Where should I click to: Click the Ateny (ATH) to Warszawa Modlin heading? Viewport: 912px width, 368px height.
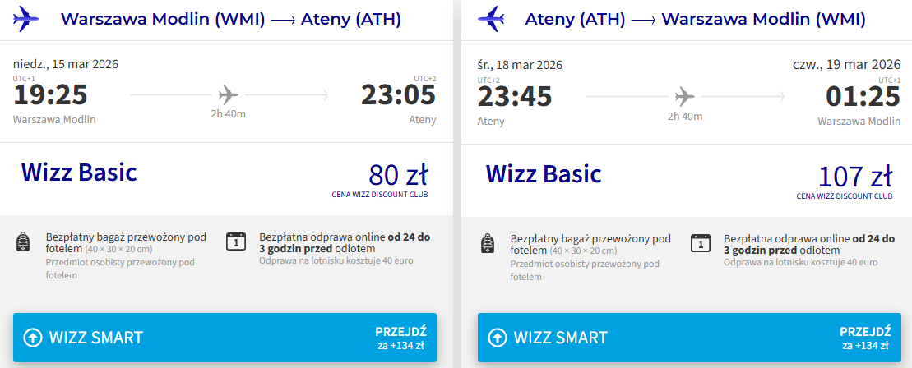tap(696, 19)
